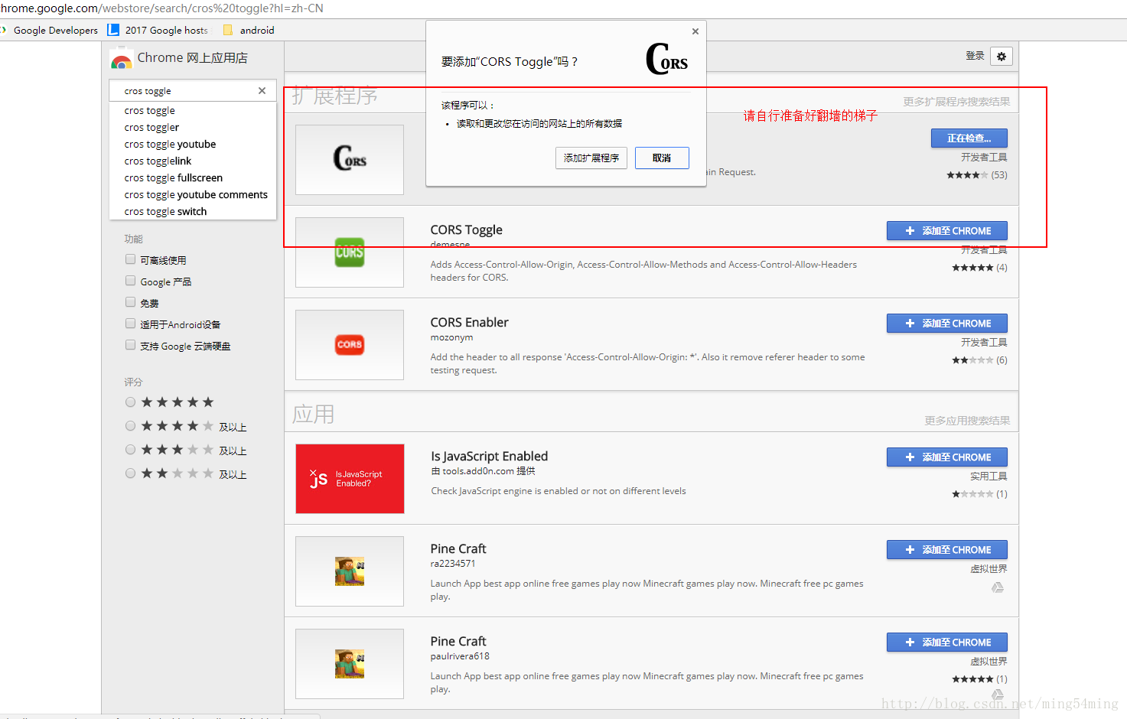Open the 2017 Google hosts bookmark
This screenshot has height=719, width=1127.
[158, 30]
